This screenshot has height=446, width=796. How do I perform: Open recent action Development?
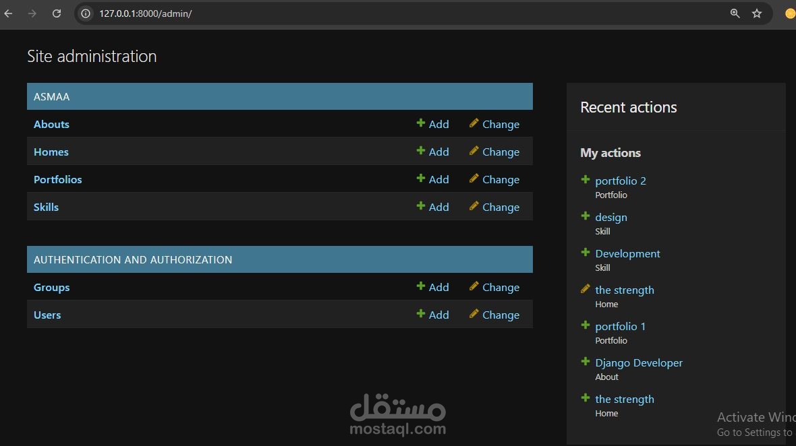[x=627, y=253]
